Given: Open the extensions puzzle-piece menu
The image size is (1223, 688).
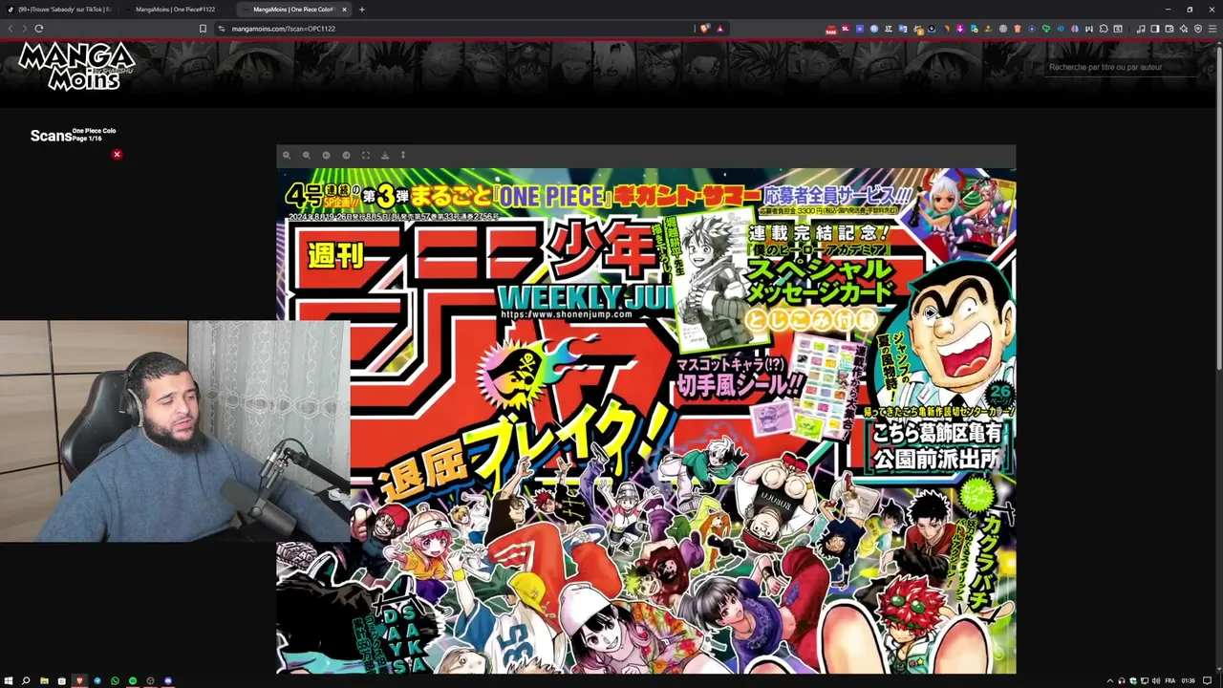Looking at the screenshot, I should click(x=1104, y=29).
